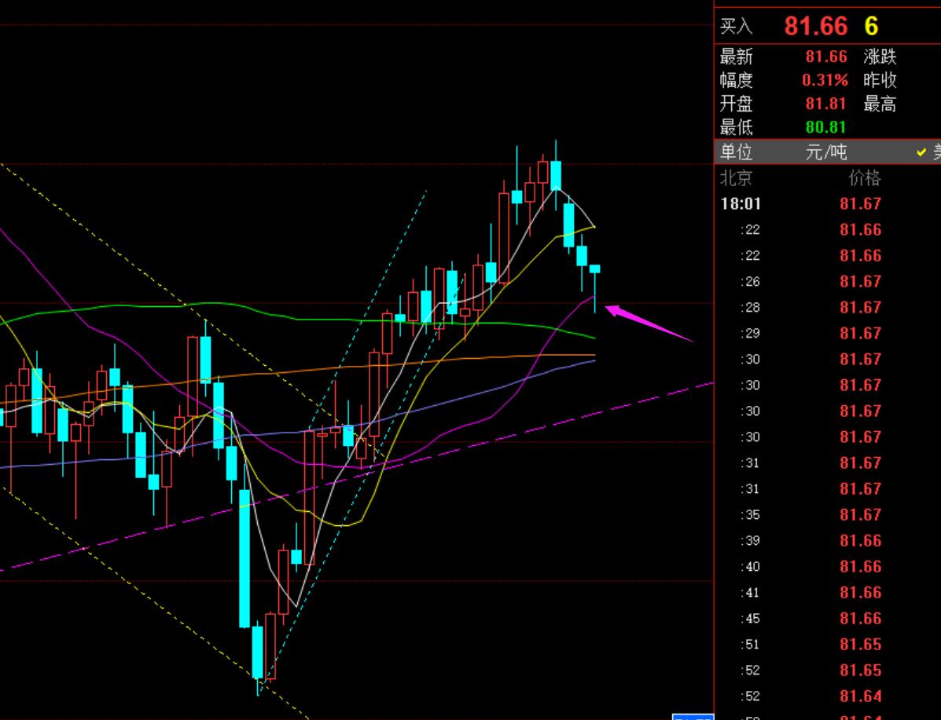941x720 pixels.
Task: Click the 昨收 previous close label
Action: [x=880, y=80]
